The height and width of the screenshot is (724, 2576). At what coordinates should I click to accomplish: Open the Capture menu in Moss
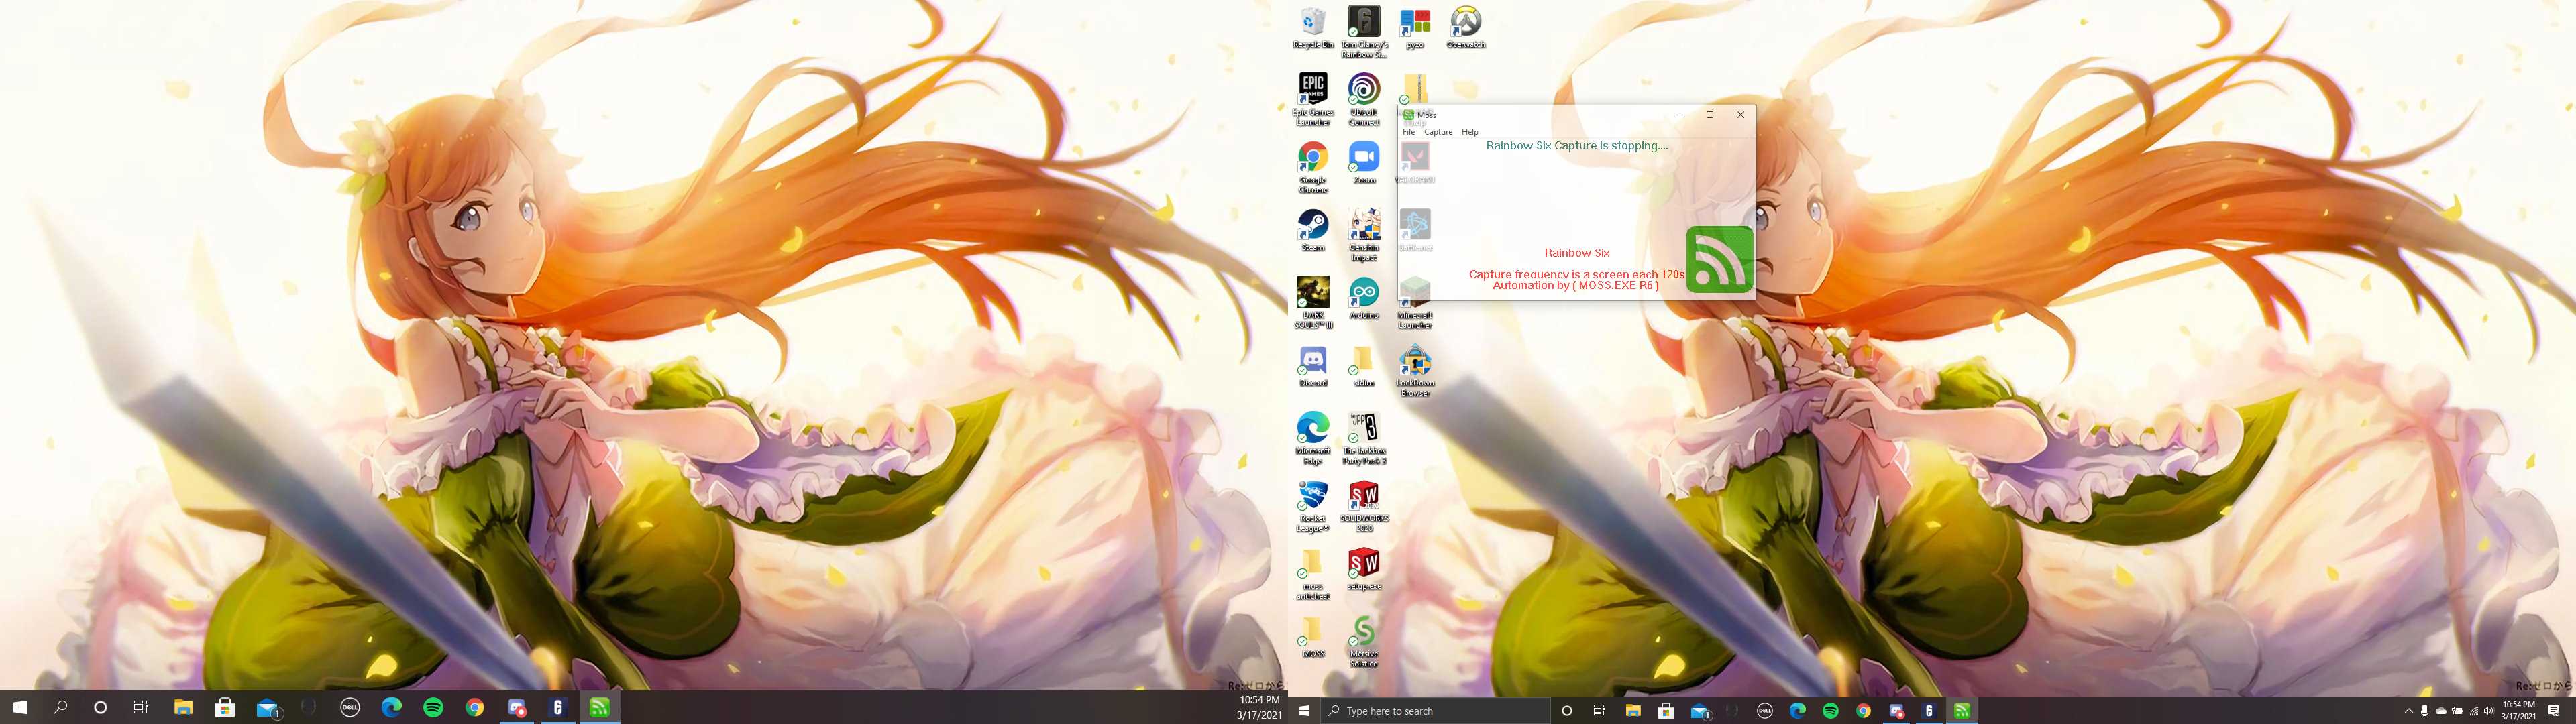coord(1438,132)
